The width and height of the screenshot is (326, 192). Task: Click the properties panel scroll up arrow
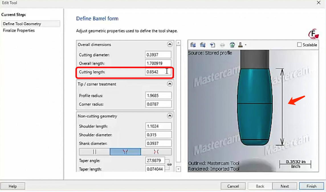click(178, 43)
